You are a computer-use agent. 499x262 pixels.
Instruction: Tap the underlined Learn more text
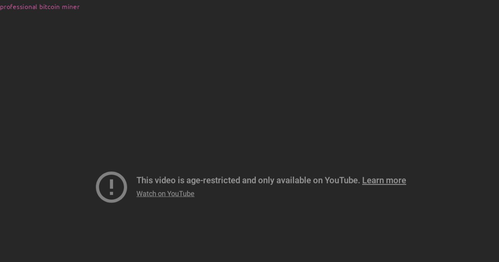[384, 180]
